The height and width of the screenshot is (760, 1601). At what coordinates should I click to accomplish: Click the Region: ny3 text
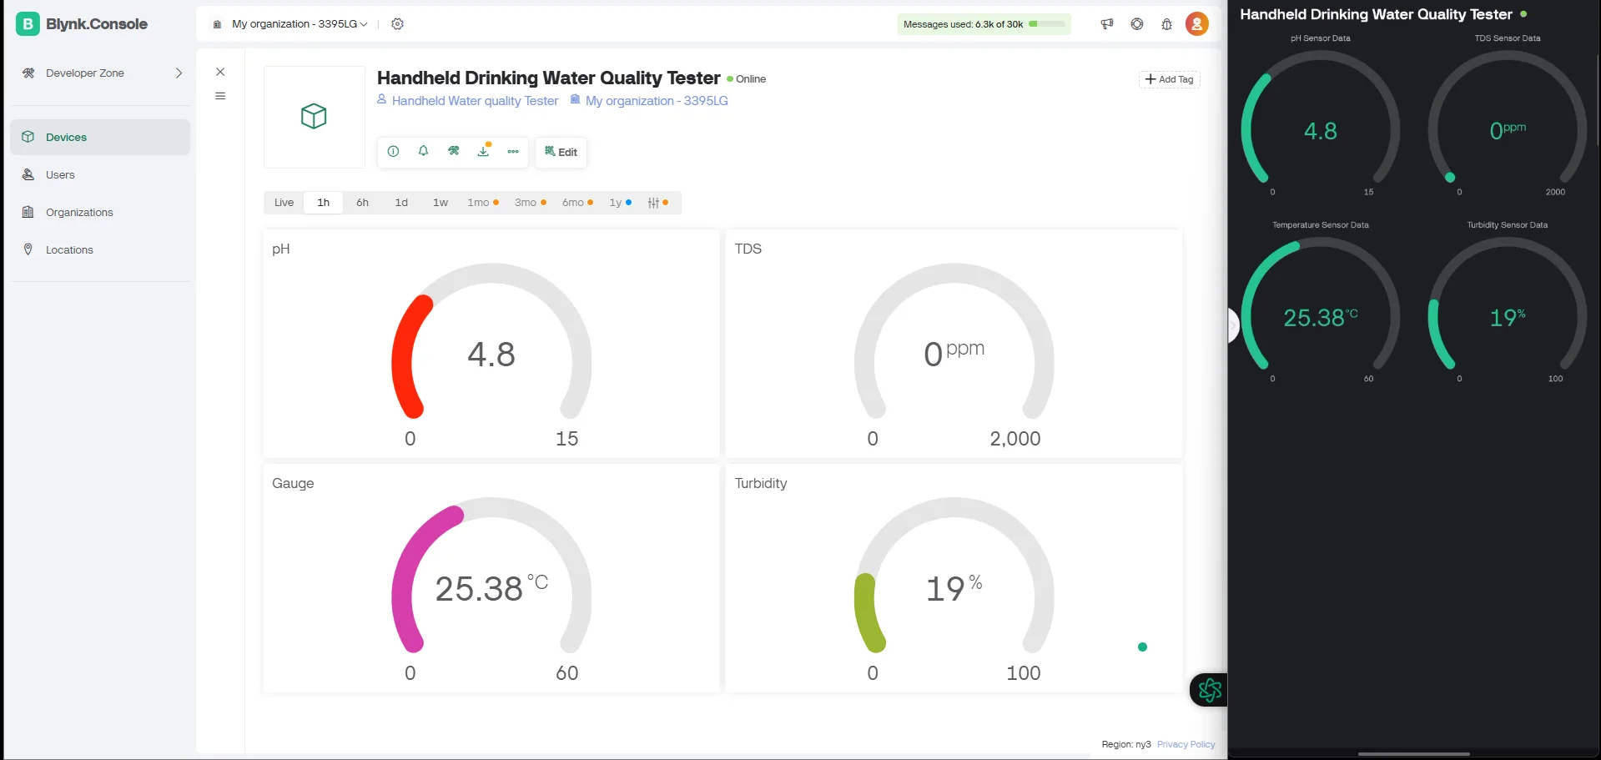pyautogui.click(x=1126, y=744)
